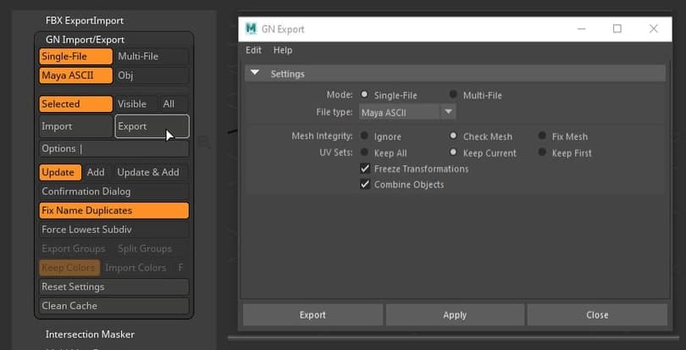Uncheck Freeze Transformations checkbox
The image size is (686, 350).
tap(365, 169)
